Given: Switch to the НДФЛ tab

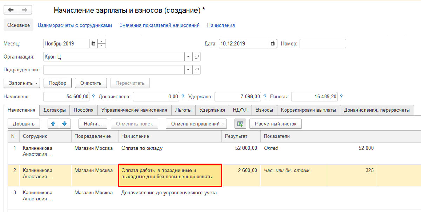Looking at the screenshot, I should tap(240, 110).
